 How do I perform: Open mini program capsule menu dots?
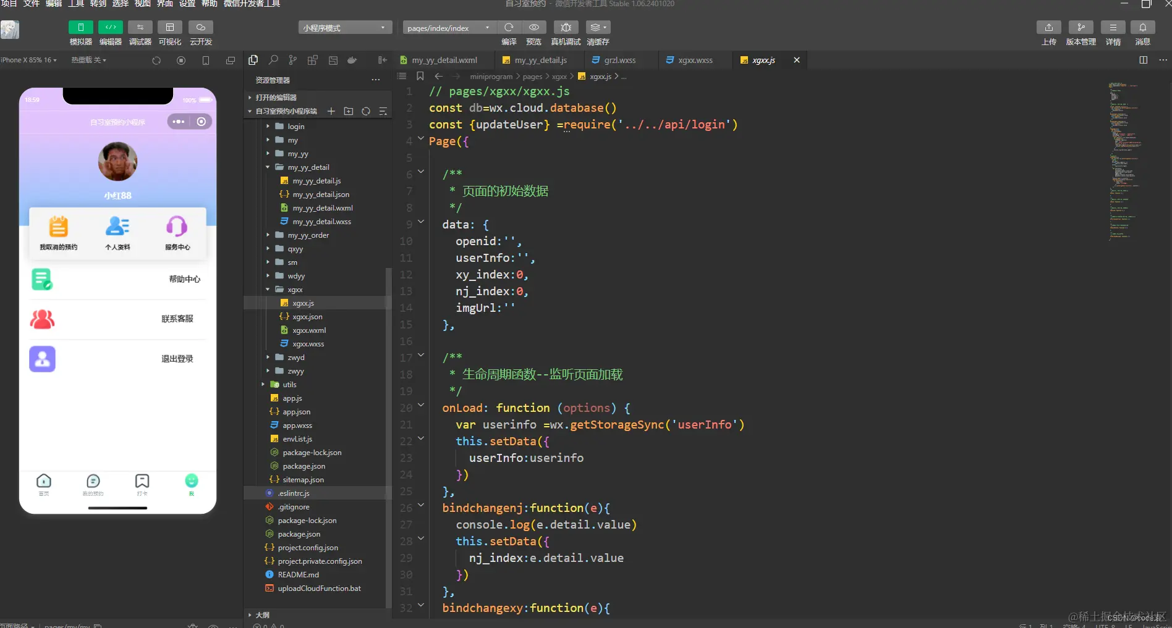coord(179,122)
